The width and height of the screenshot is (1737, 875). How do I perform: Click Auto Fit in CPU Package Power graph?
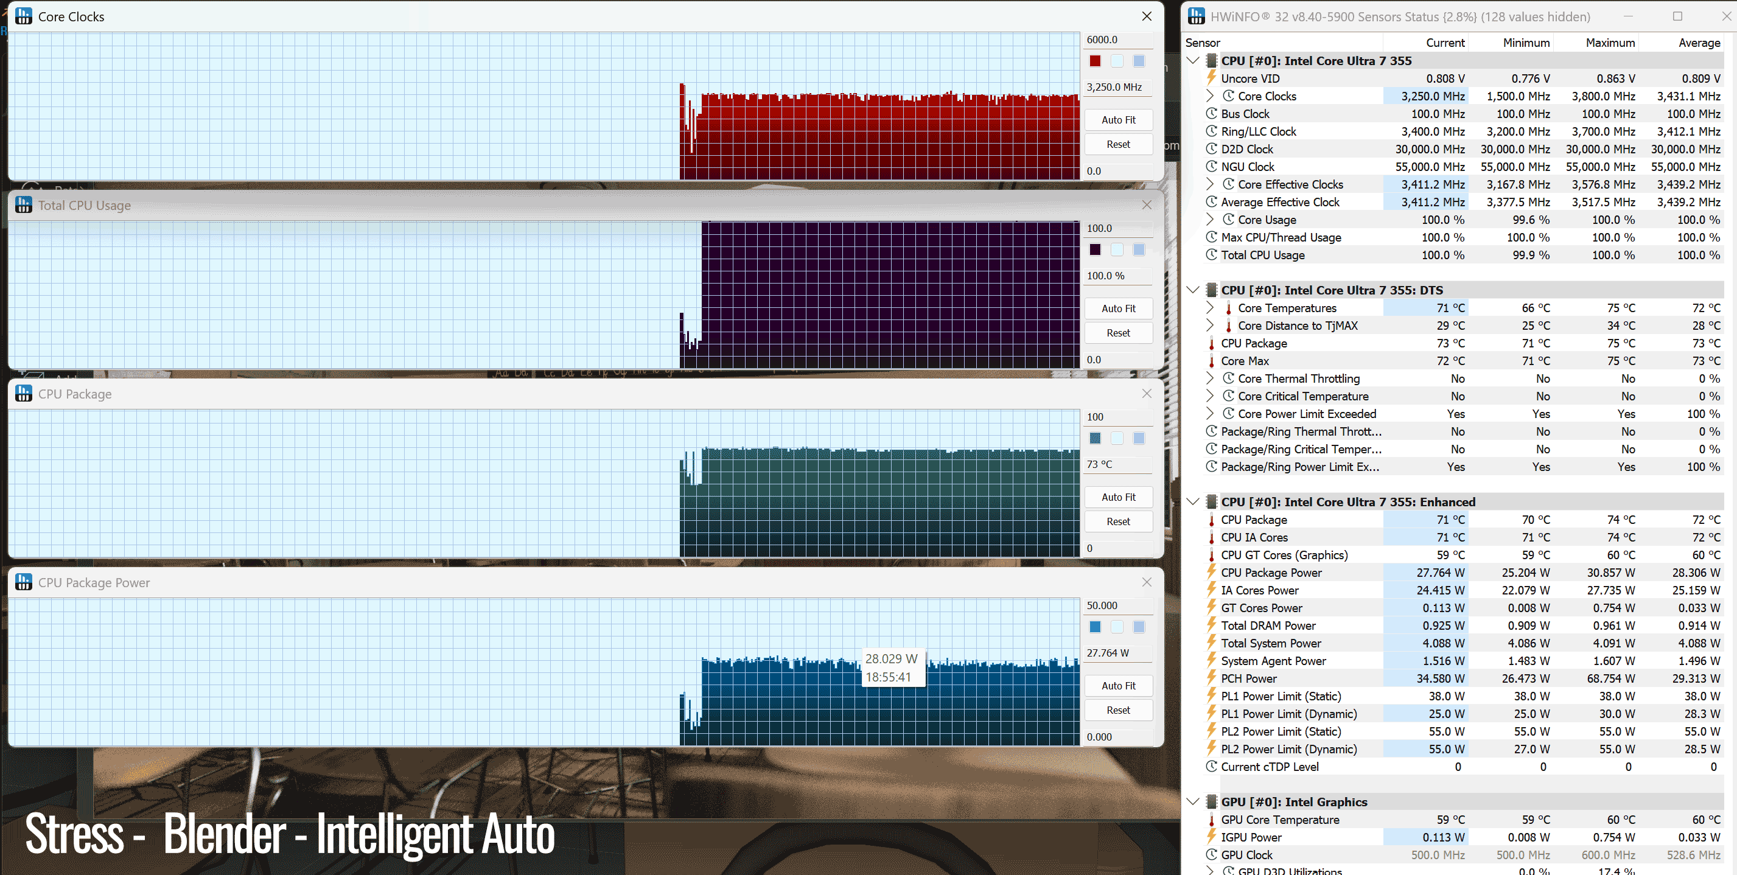point(1118,686)
